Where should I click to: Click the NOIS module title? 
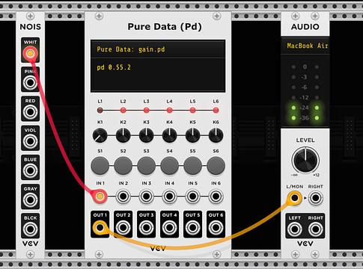tap(30, 27)
